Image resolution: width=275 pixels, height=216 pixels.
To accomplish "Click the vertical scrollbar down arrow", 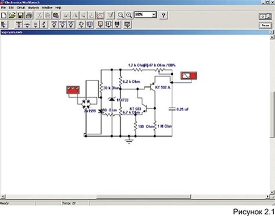I will (x=272, y=192).
